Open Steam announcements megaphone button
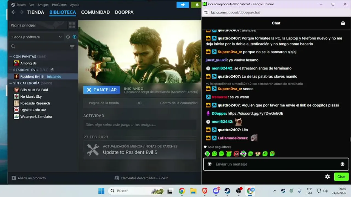The width and height of the screenshot is (351, 197). [x=183, y=5]
